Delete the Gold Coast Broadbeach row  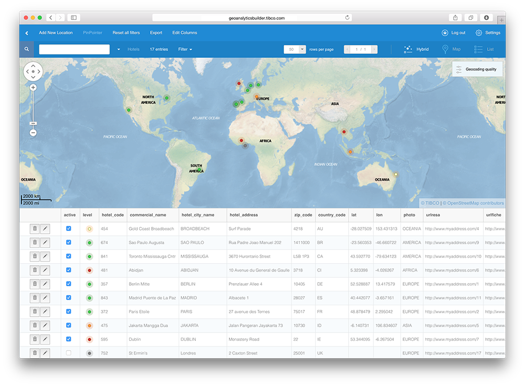tap(35, 228)
